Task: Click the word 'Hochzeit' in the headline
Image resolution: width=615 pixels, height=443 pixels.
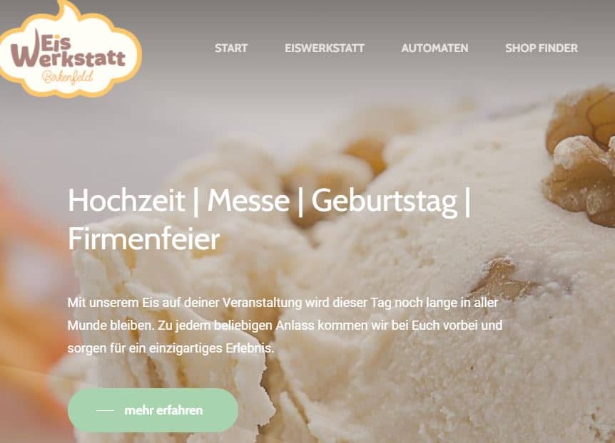Action: [126, 201]
